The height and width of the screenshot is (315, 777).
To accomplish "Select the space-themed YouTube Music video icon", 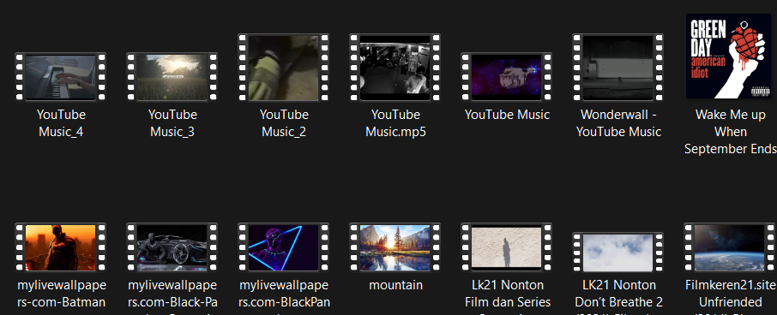I will [507, 77].
